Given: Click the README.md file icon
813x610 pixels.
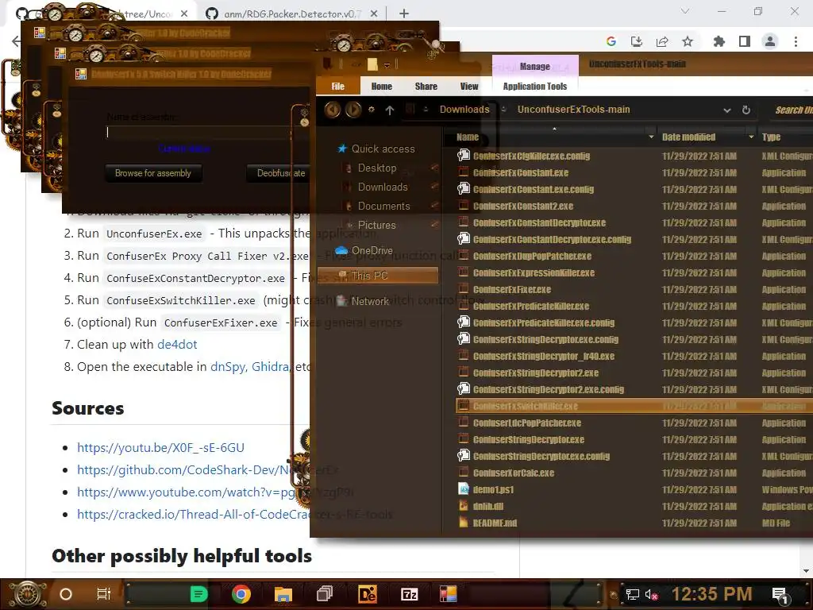Looking at the screenshot, I should click(464, 523).
